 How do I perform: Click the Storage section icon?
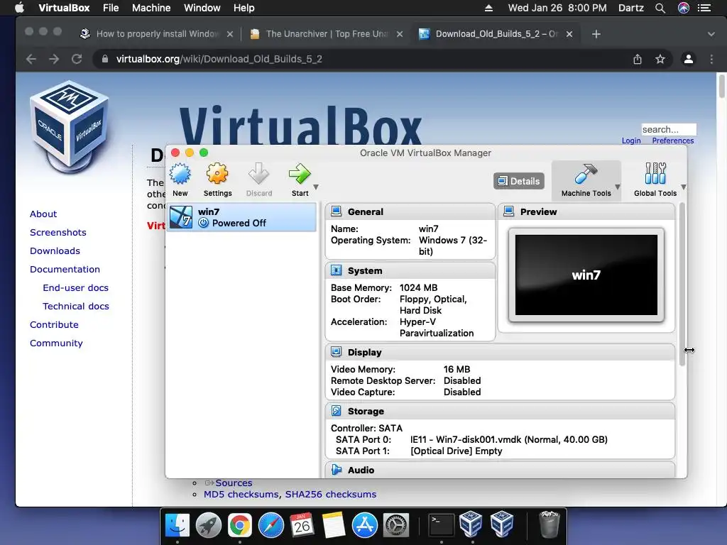[336, 411]
